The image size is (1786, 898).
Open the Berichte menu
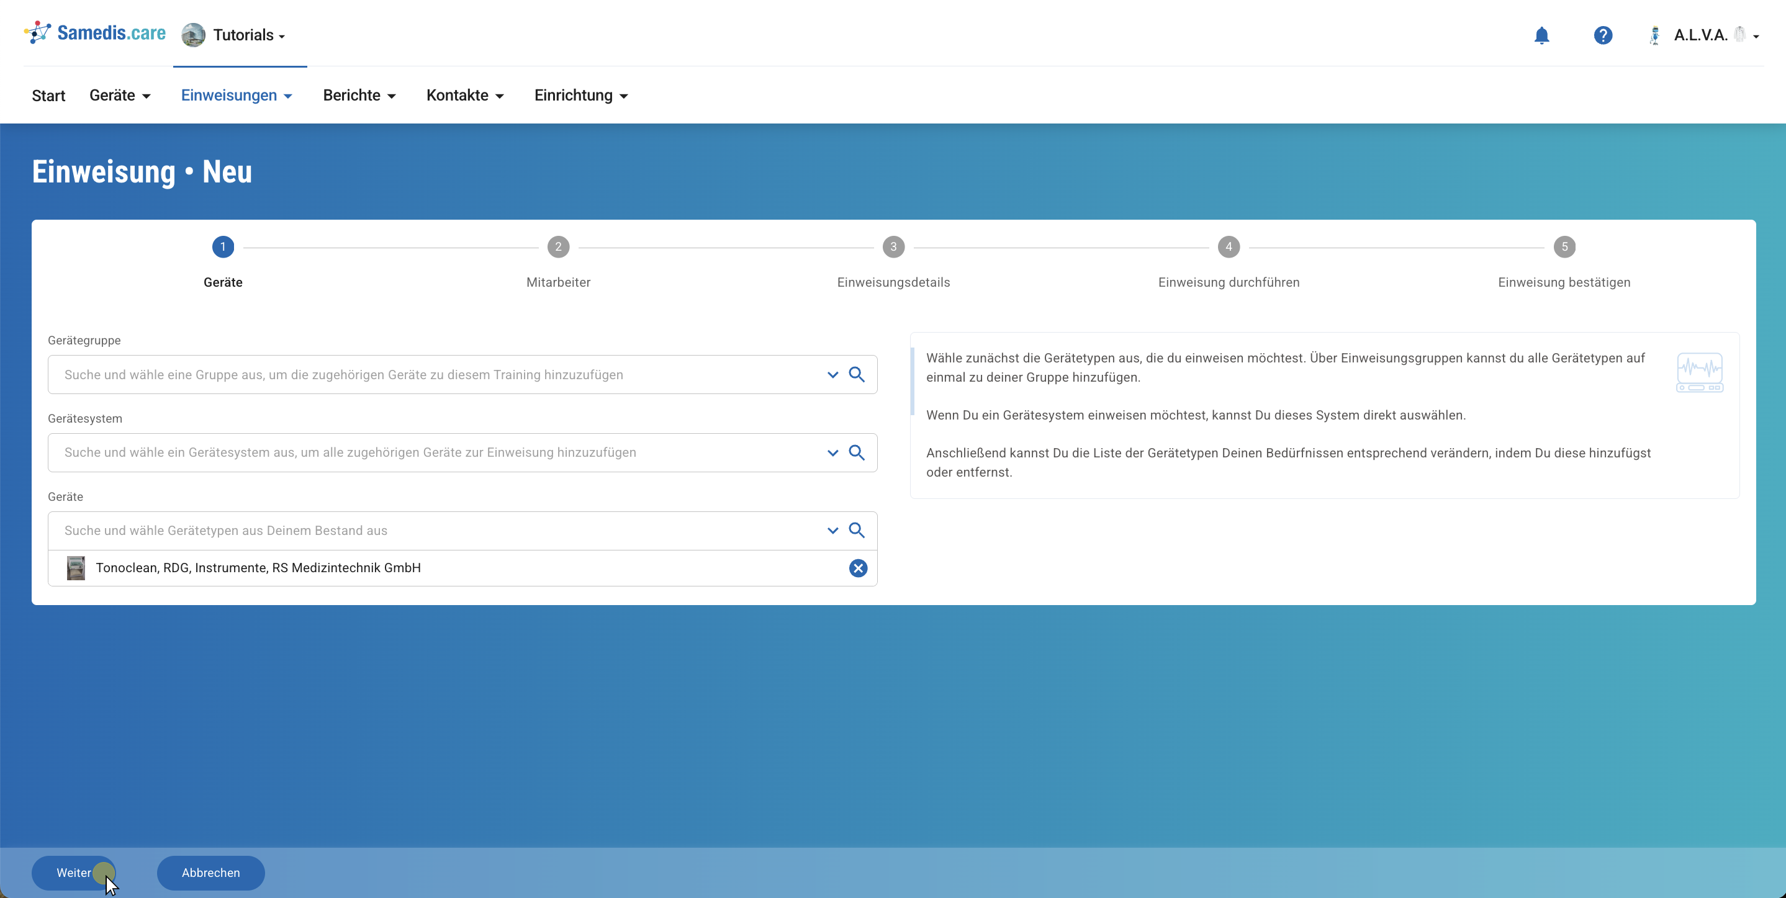(x=359, y=96)
